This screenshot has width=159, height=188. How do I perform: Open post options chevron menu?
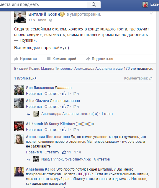[x=151, y=13]
